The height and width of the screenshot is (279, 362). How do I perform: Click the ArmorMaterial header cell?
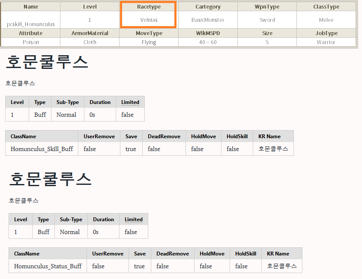(x=90, y=33)
